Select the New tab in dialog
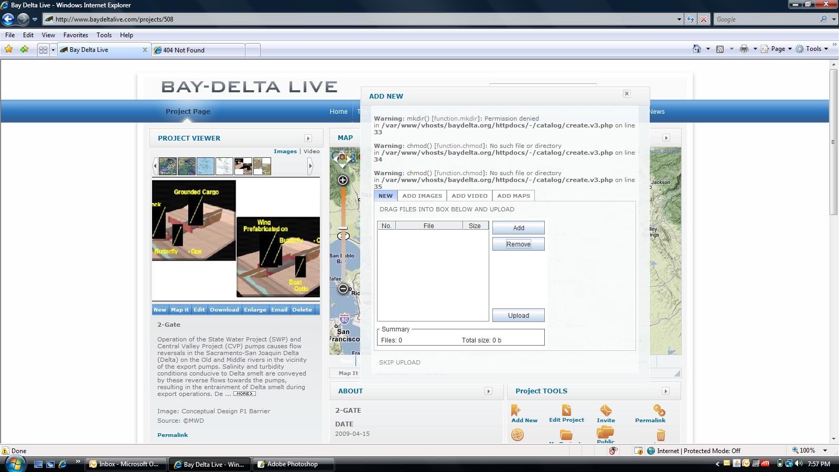 [x=385, y=196]
